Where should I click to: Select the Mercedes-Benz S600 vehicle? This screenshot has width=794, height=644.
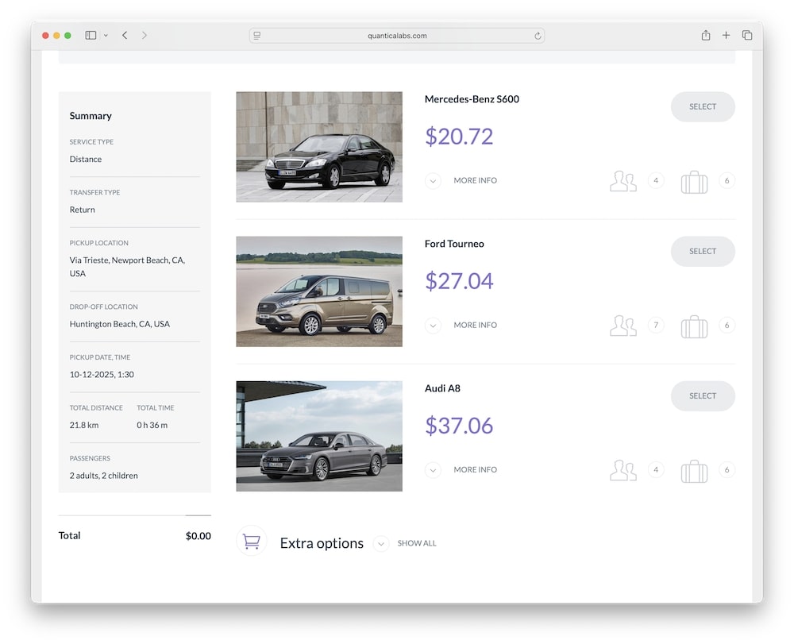pos(703,106)
